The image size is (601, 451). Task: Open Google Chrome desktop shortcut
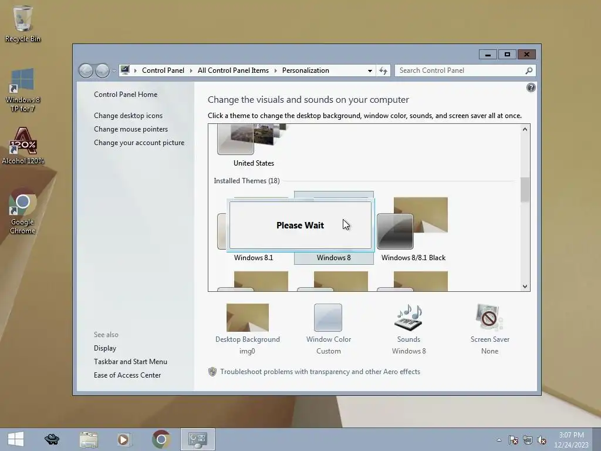(23, 211)
